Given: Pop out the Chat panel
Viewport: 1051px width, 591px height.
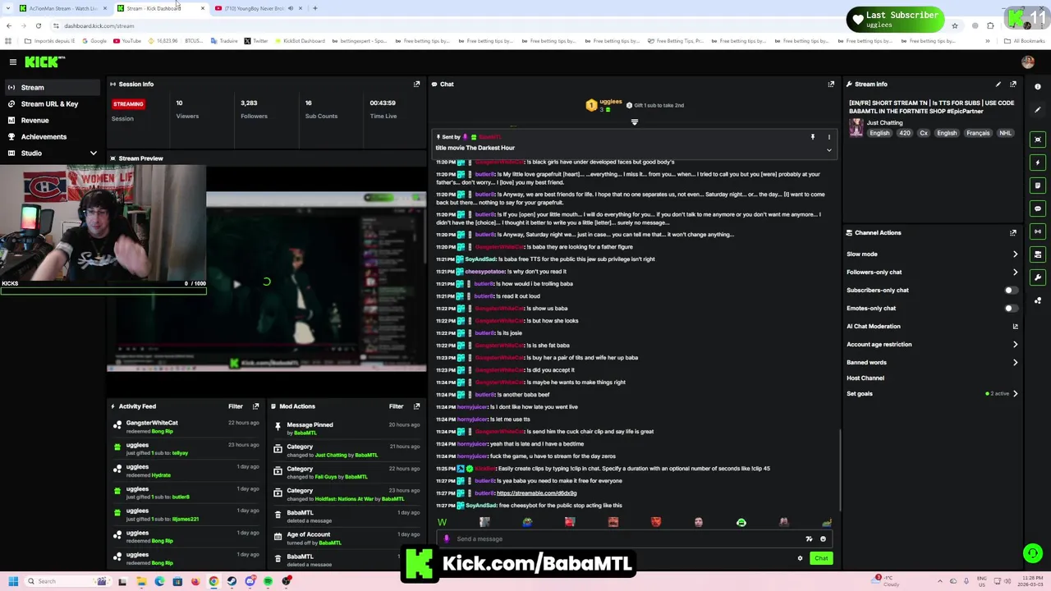Looking at the screenshot, I should pos(831,84).
